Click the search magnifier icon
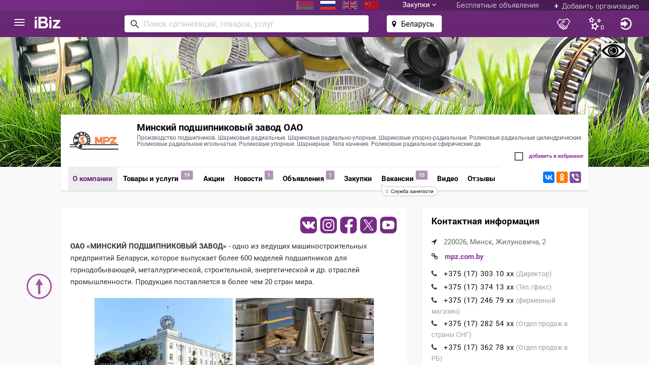The width and height of the screenshot is (649, 365). click(x=134, y=24)
